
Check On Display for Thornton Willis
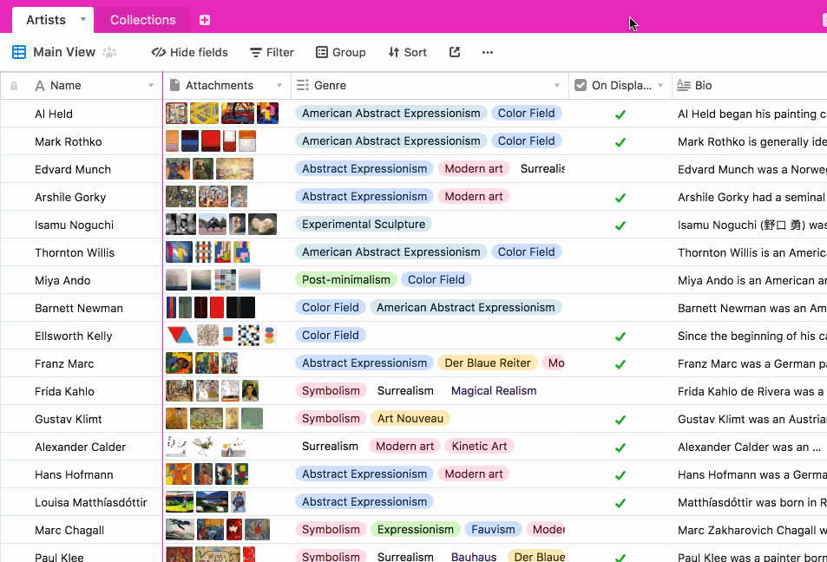click(620, 252)
